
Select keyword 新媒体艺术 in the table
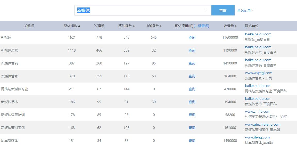[10, 102]
